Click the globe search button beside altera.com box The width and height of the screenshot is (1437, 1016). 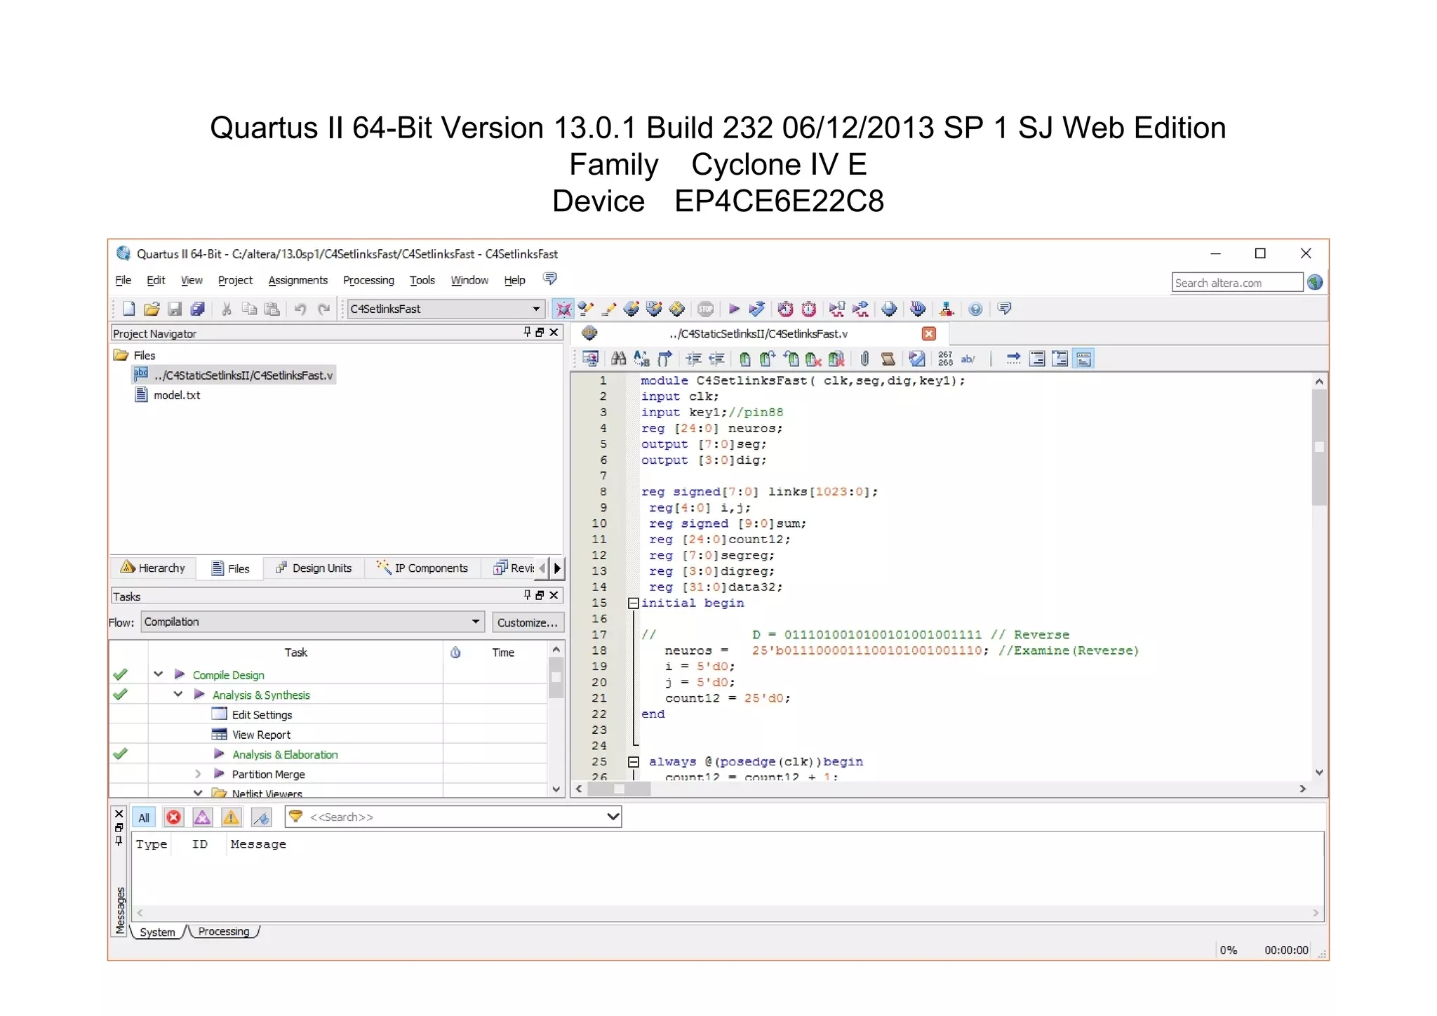click(1315, 282)
